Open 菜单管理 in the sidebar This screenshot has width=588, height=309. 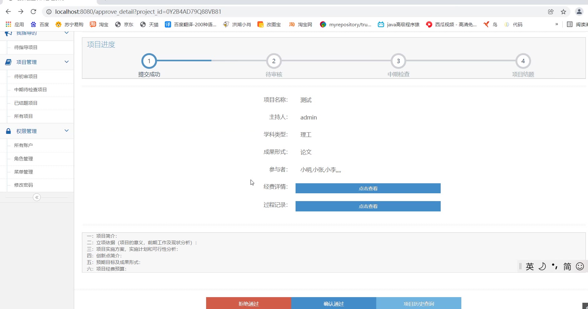[x=23, y=172]
